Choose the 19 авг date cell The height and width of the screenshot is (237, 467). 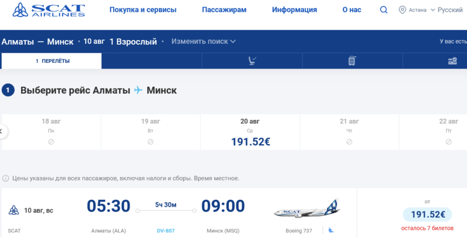pyautogui.click(x=151, y=132)
